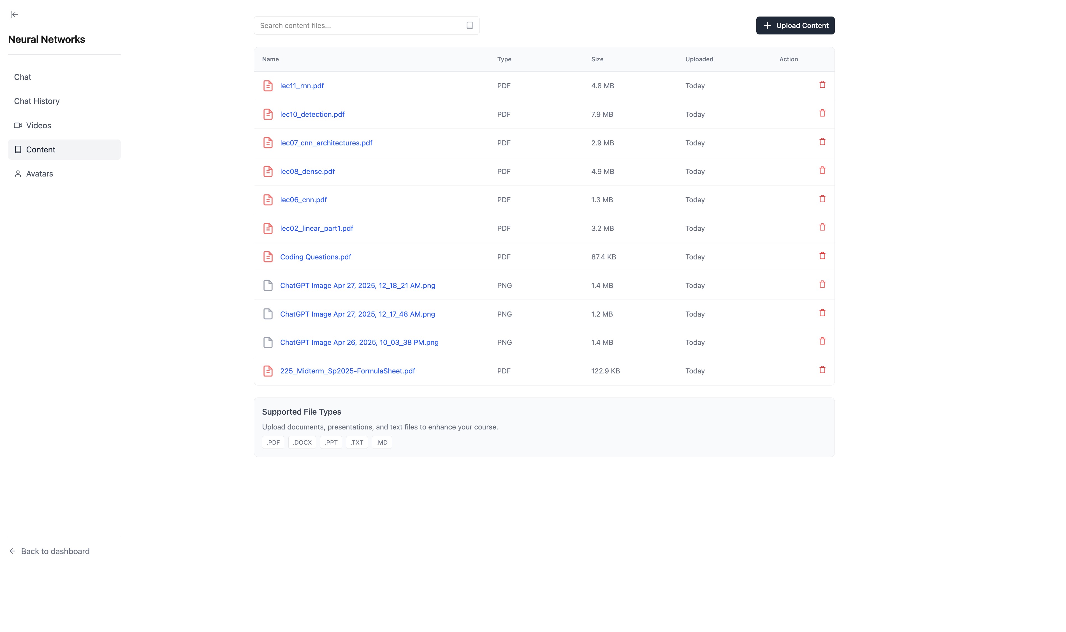Click the .DOCX file type tag
Viewport: 1066px width, 632px height.
click(x=302, y=443)
